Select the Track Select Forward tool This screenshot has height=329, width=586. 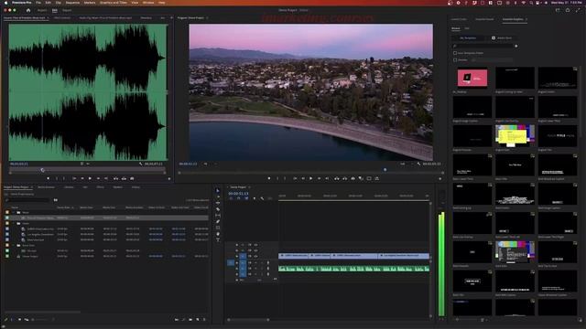tap(218, 197)
